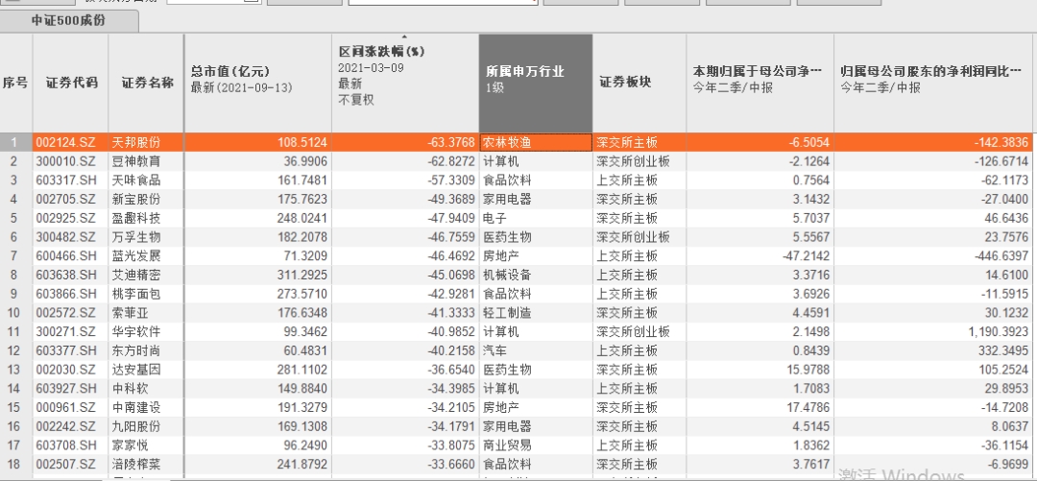This screenshot has width=1037, height=481.
Task: Select row number 7 cell
Action: [x=16, y=255]
